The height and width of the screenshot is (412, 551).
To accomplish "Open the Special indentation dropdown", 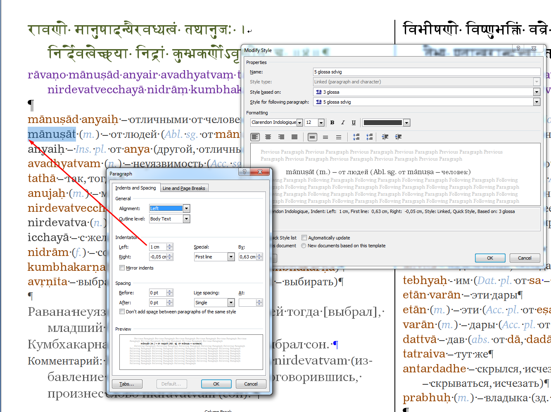I will (231, 257).
